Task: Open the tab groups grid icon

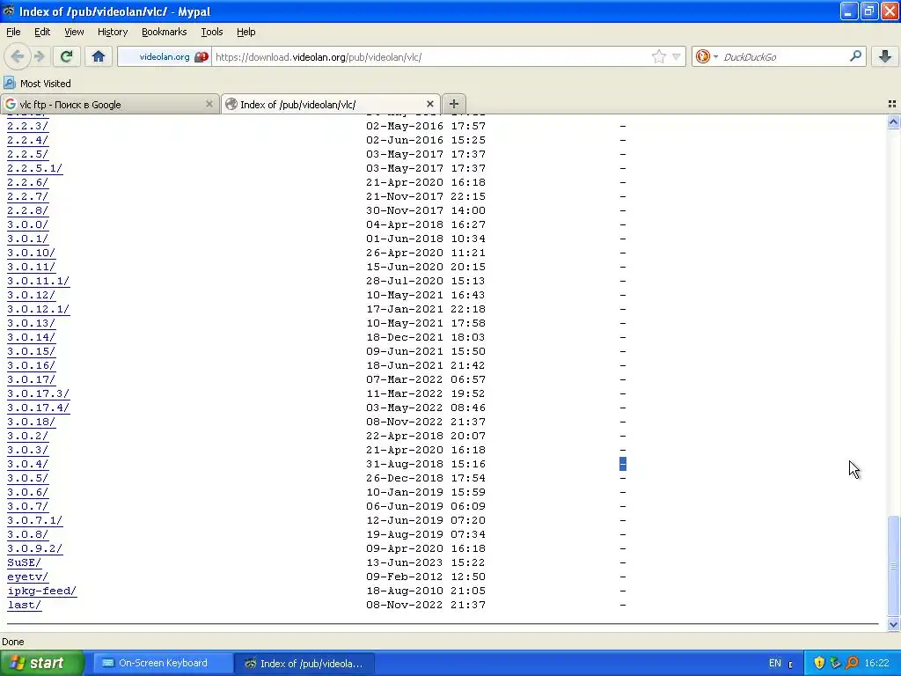Action: coord(892,104)
